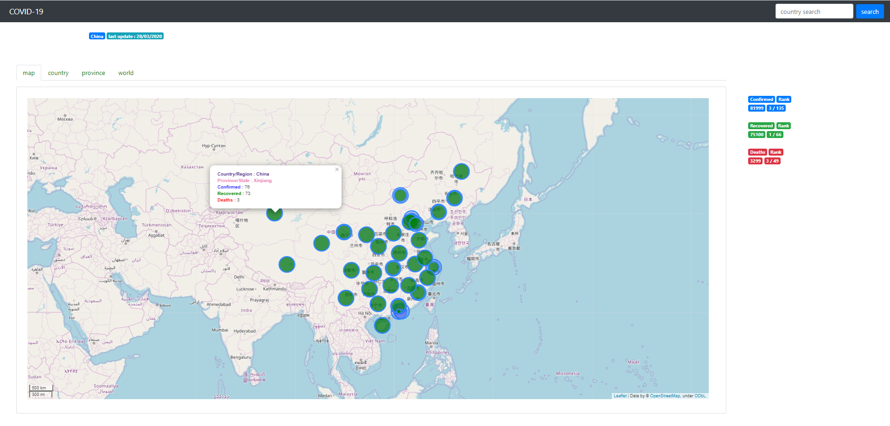This screenshot has height=426, width=890.
Task: Click the 75100 recovered count badge
Action: coord(756,135)
